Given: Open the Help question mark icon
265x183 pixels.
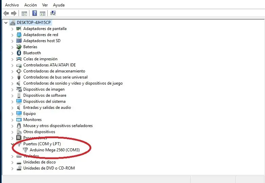Looking at the screenshot, I should (x=34, y=13).
